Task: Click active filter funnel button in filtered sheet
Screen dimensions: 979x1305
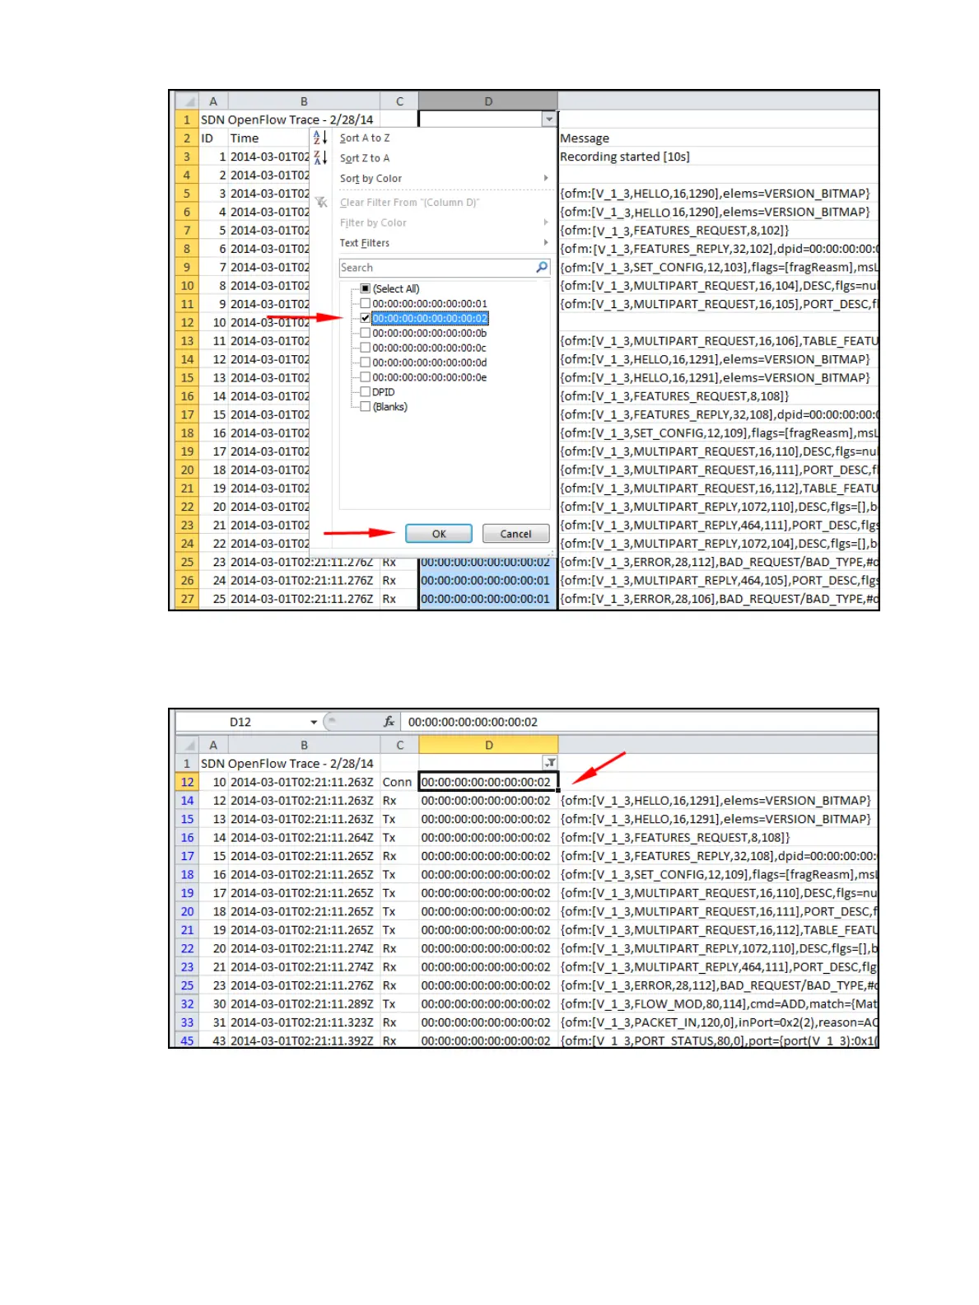Action: pyautogui.click(x=549, y=763)
